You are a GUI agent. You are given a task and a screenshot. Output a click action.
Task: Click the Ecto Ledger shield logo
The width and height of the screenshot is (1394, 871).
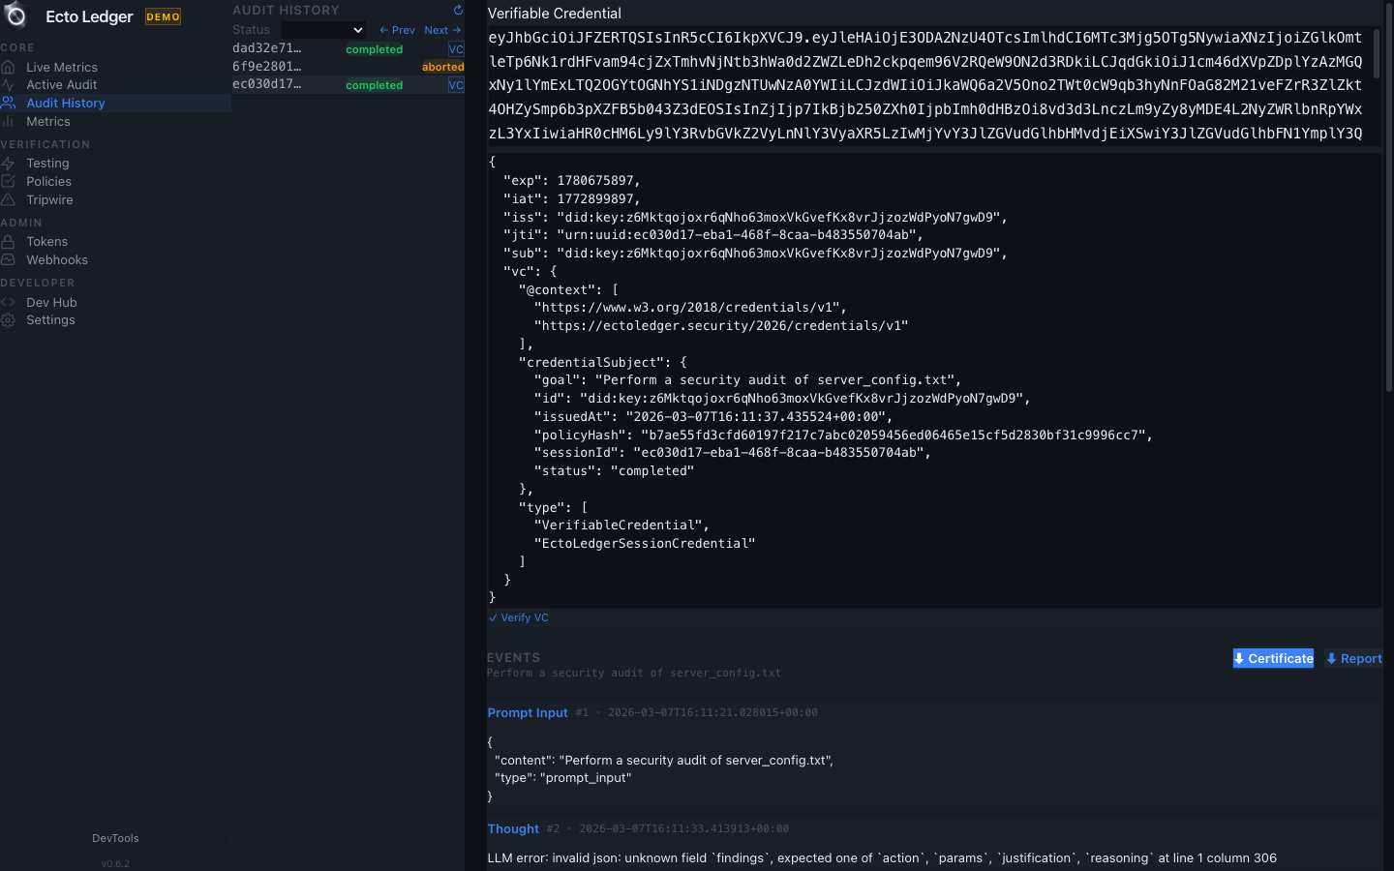(15, 15)
